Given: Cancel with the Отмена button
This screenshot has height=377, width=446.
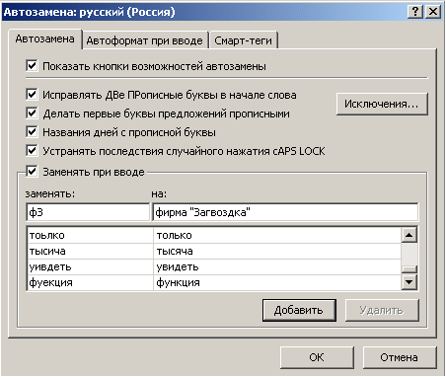Looking at the screenshot, I should point(400,357).
